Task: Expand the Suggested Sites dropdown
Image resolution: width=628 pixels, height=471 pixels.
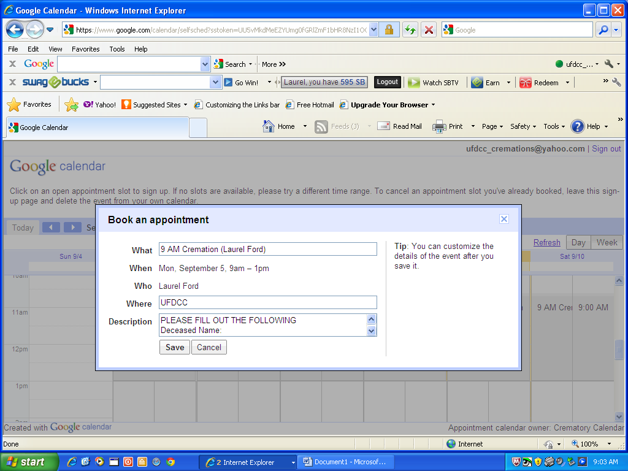Action: 185,105
